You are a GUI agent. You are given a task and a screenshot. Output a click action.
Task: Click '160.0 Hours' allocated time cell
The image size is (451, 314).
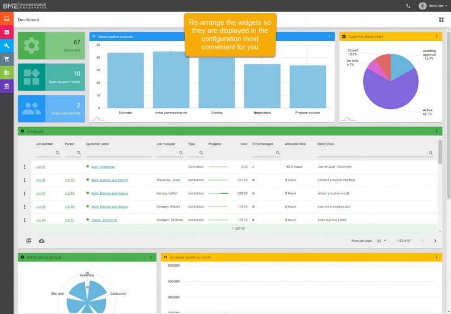coord(294,167)
